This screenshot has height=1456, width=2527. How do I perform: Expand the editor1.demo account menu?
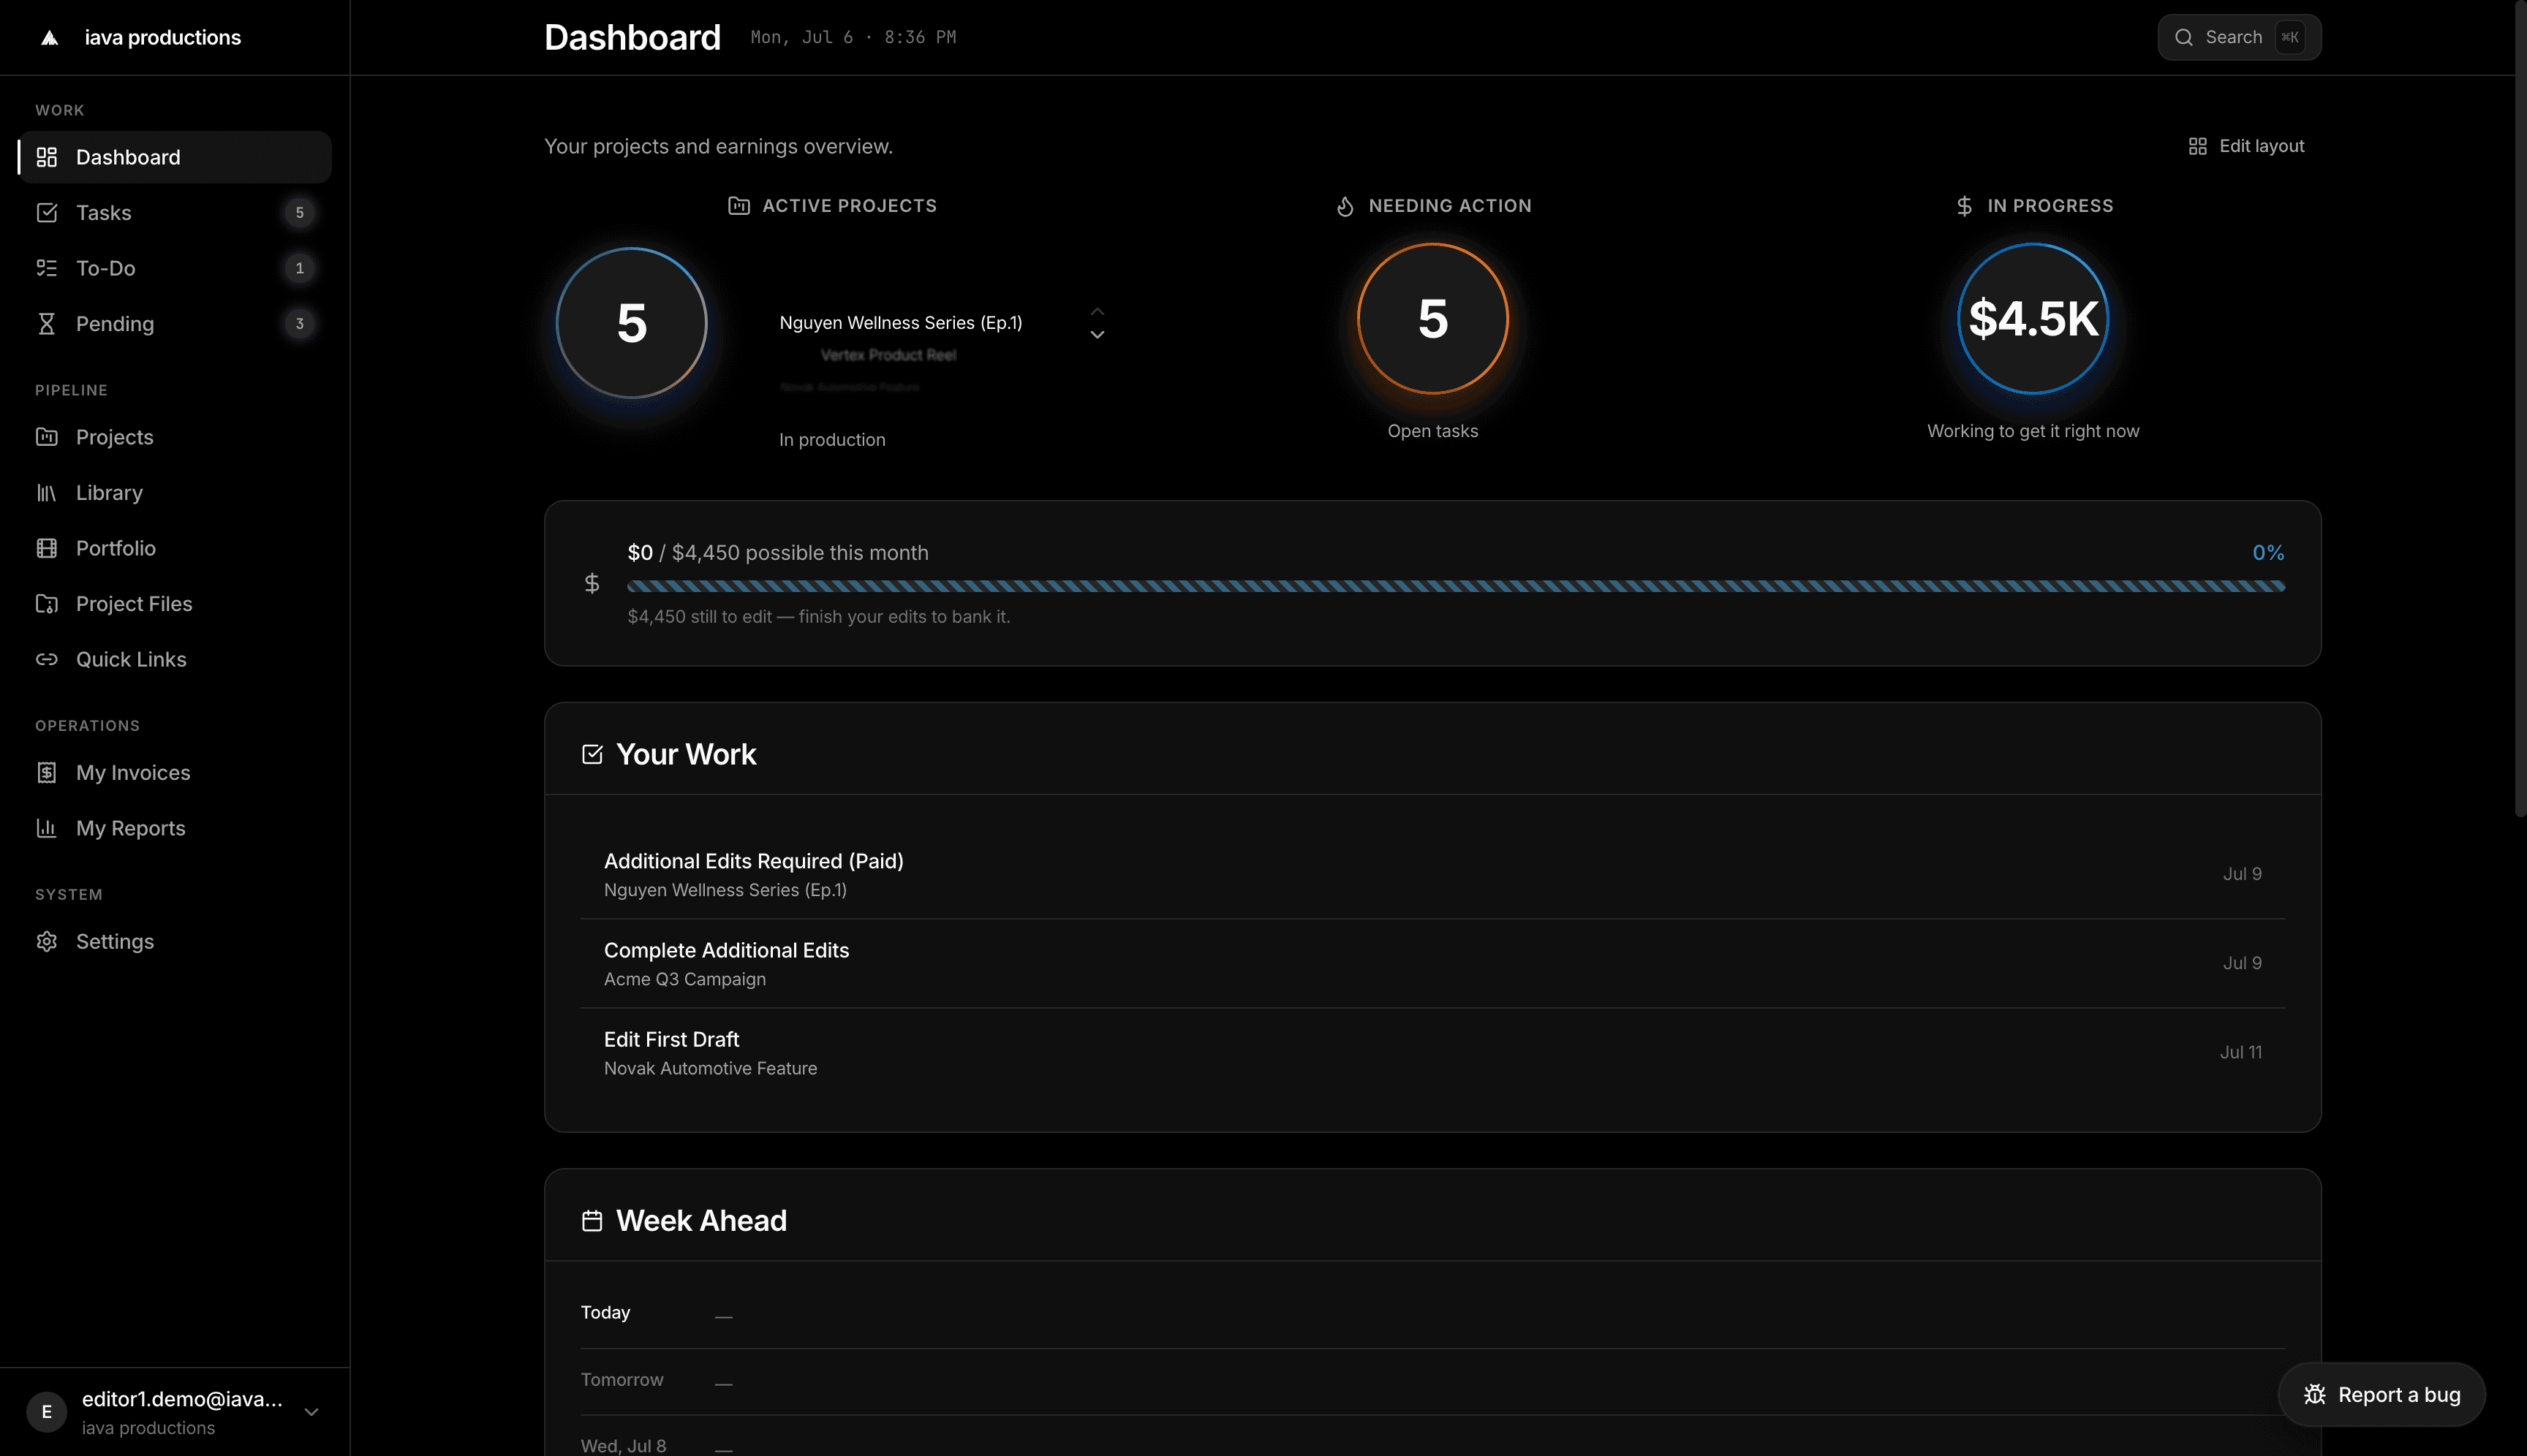pos(311,1412)
